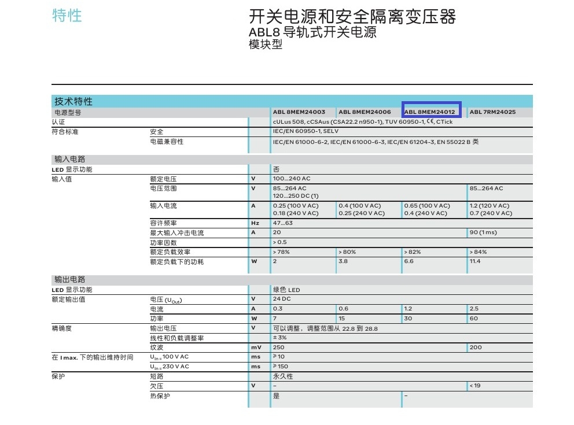Click the 6.6 power loss value

click(x=409, y=261)
